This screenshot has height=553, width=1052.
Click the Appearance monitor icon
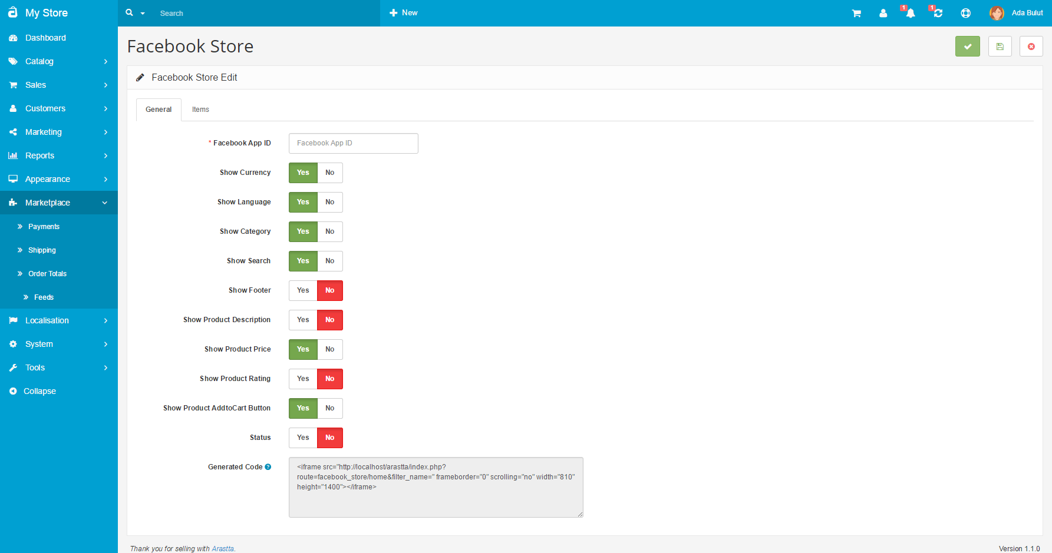pos(13,179)
